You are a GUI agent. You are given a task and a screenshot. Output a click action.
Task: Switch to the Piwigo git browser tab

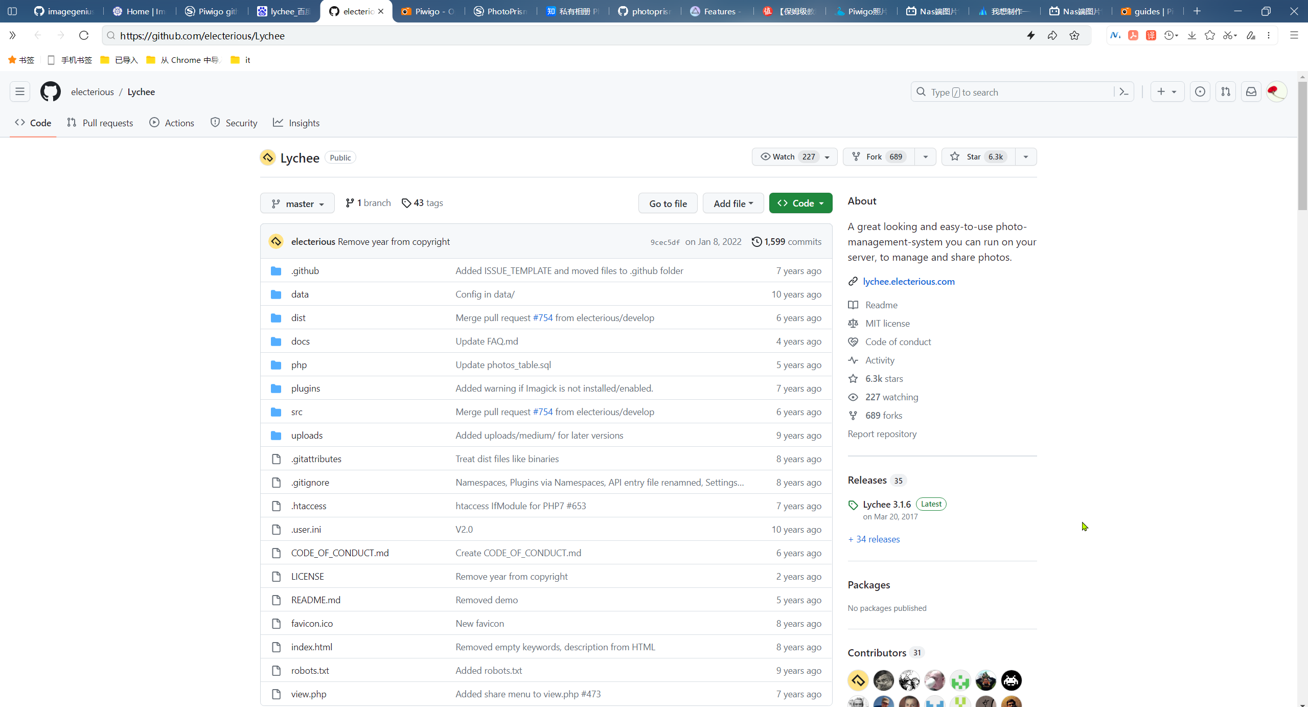pos(212,11)
